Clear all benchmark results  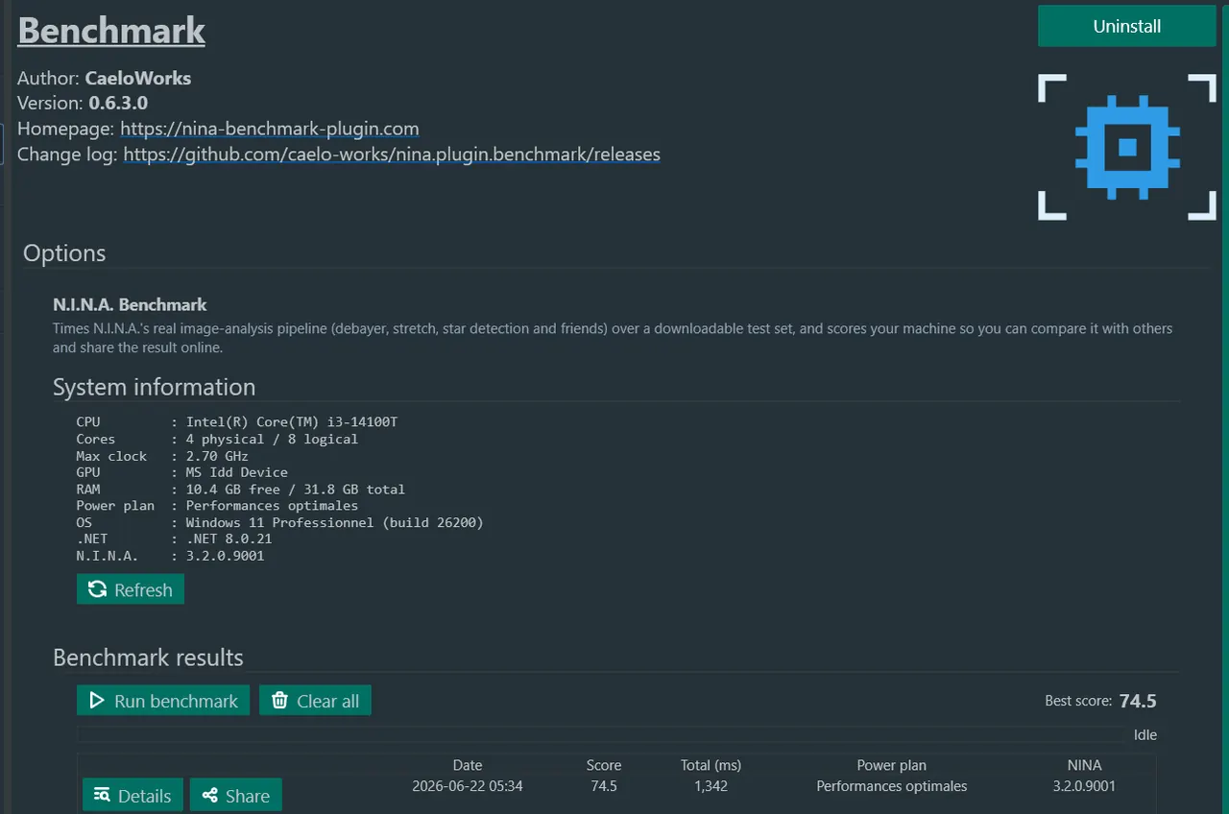(x=315, y=701)
